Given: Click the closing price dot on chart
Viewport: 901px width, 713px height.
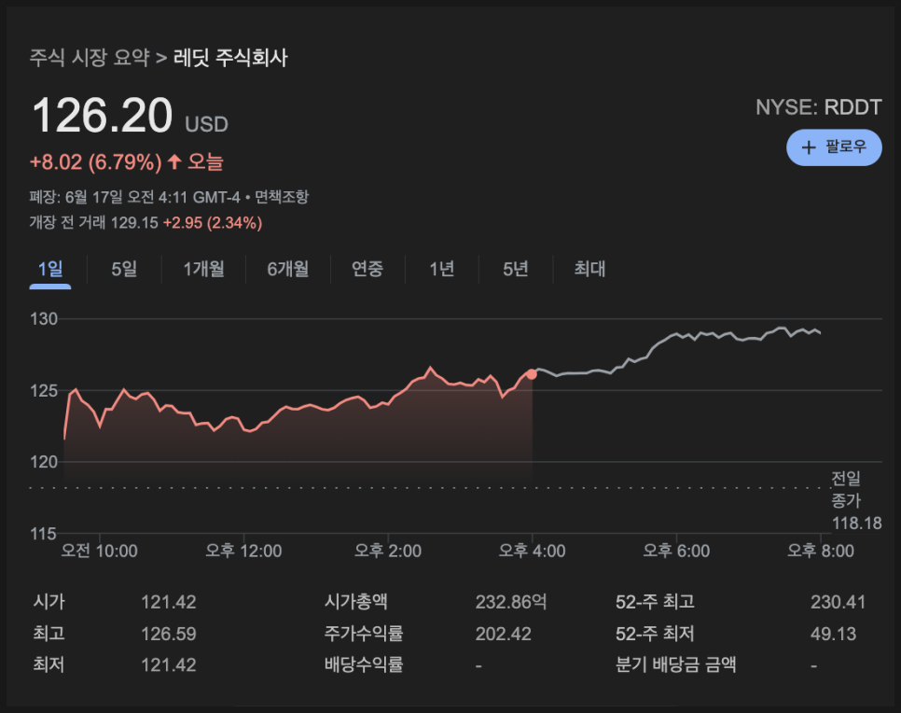Looking at the screenshot, I should pyautogui.click(x=532, y=375).
